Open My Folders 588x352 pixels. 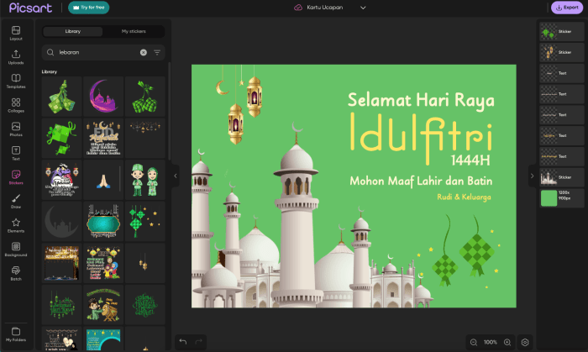pos(16,334)
